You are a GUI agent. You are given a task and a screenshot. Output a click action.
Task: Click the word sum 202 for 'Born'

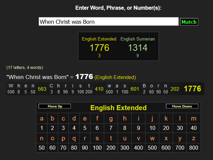tap(175, 89)
